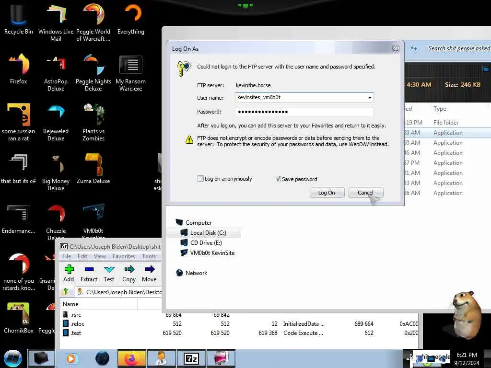The width and height of the screenshot is (491, 368).
Task: Open the Favorites menu in 7-Zip
Action: pos(124,256)
